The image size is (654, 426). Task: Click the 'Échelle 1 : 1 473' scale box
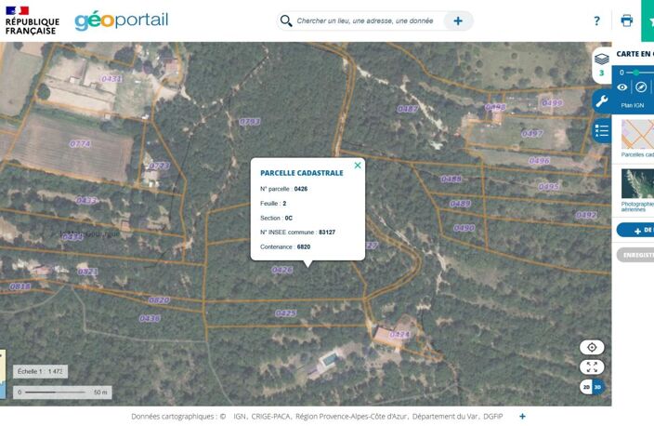coord(41,371)
